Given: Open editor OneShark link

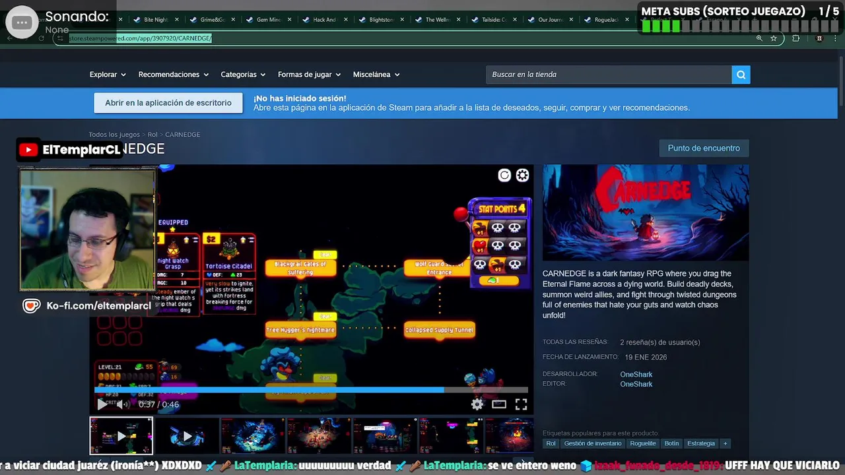Looking at the screenshot, I should (x=636, y=384).
